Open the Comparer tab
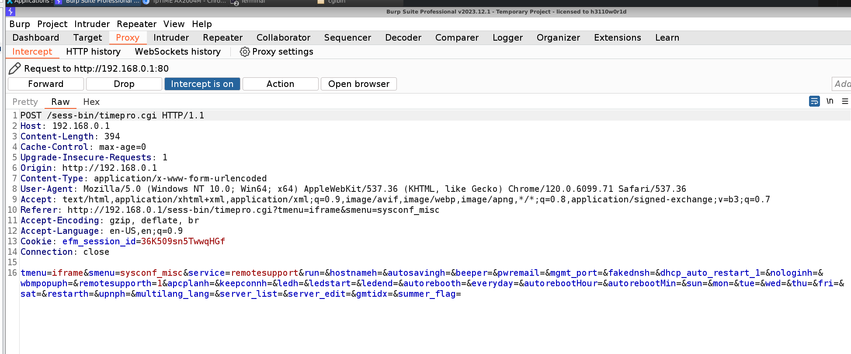The width and height of the screenshot is (851, 354). [x=457, y=38]
